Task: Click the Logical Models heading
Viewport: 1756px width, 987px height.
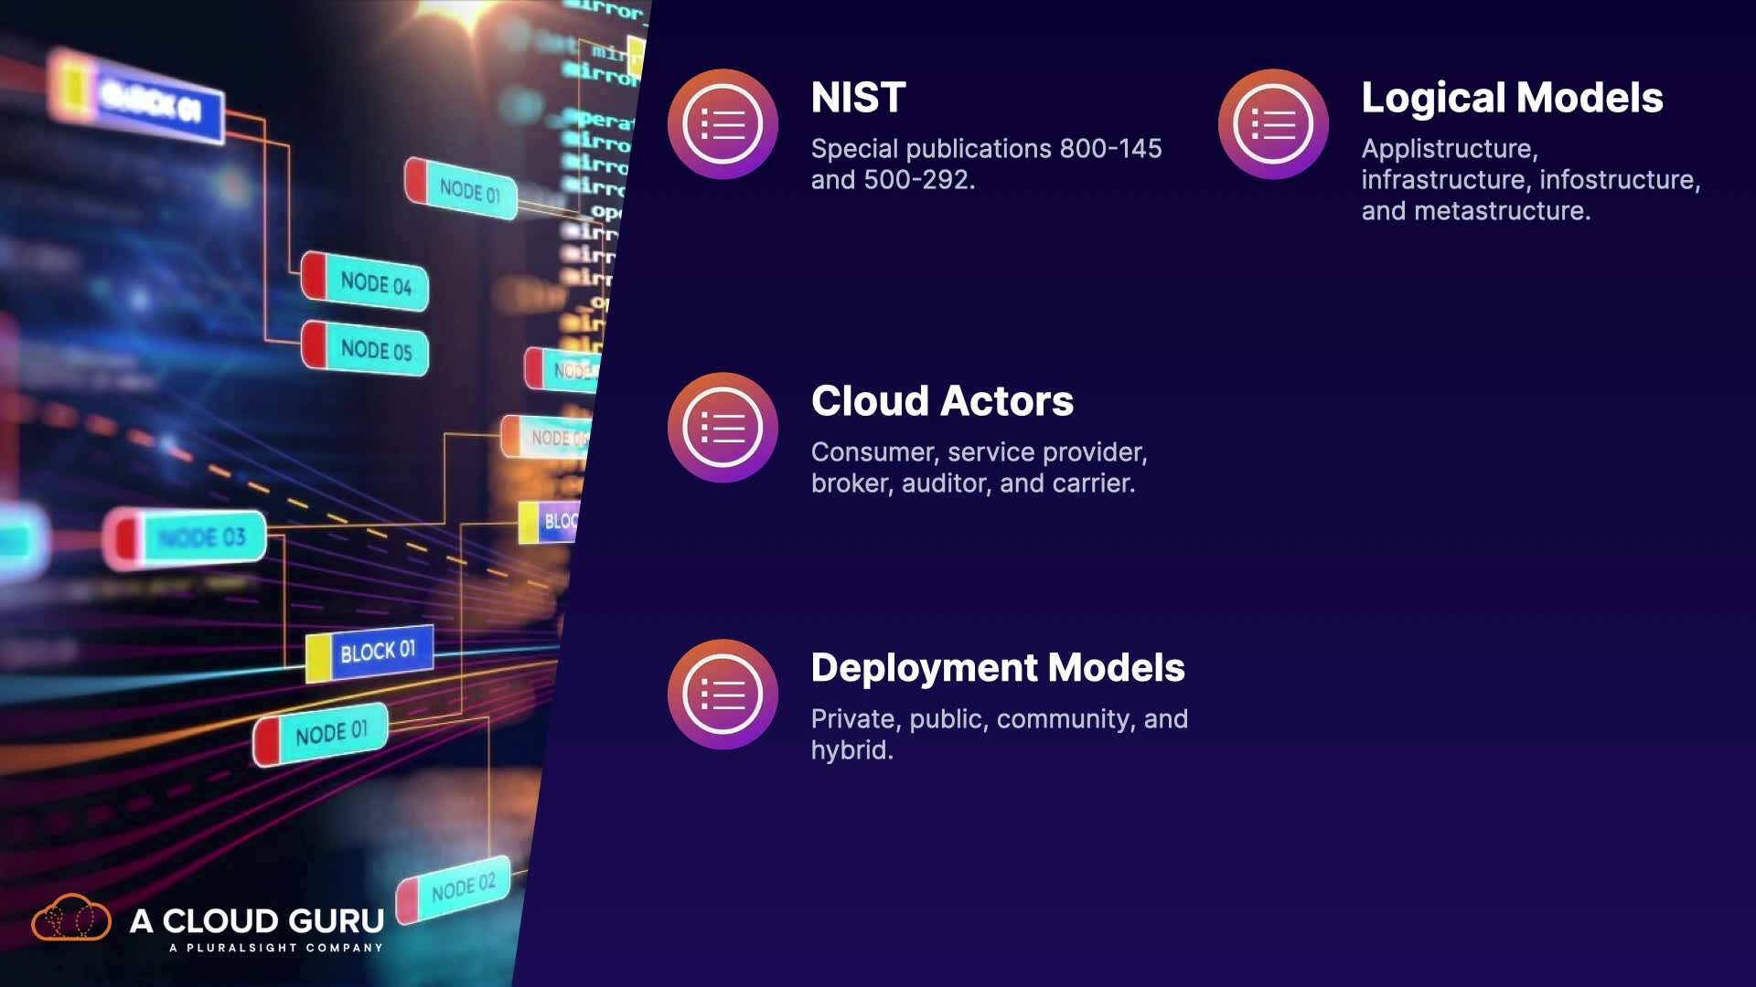Action: point(1511,98)
